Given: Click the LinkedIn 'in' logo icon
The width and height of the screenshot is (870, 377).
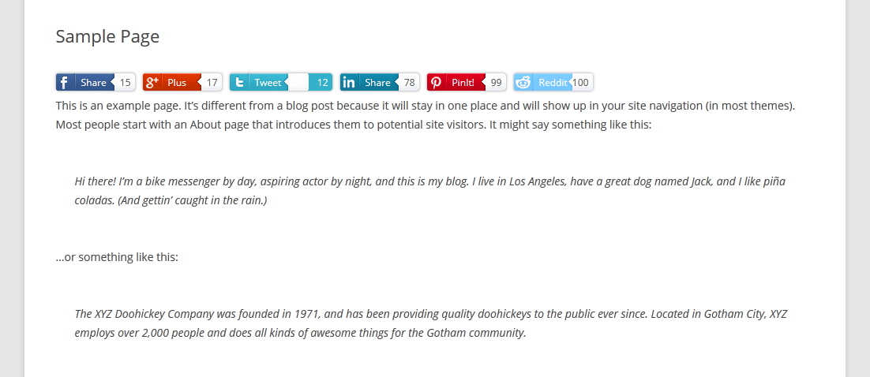Looking at the screenshot, I should pos(349,83).
